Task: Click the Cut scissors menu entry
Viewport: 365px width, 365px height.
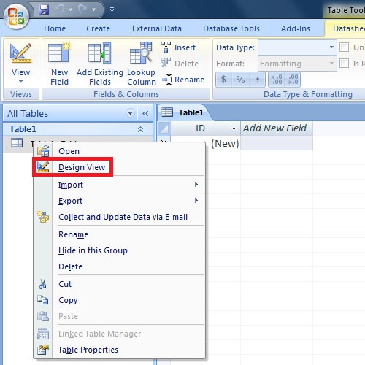Action: point(65,284)
